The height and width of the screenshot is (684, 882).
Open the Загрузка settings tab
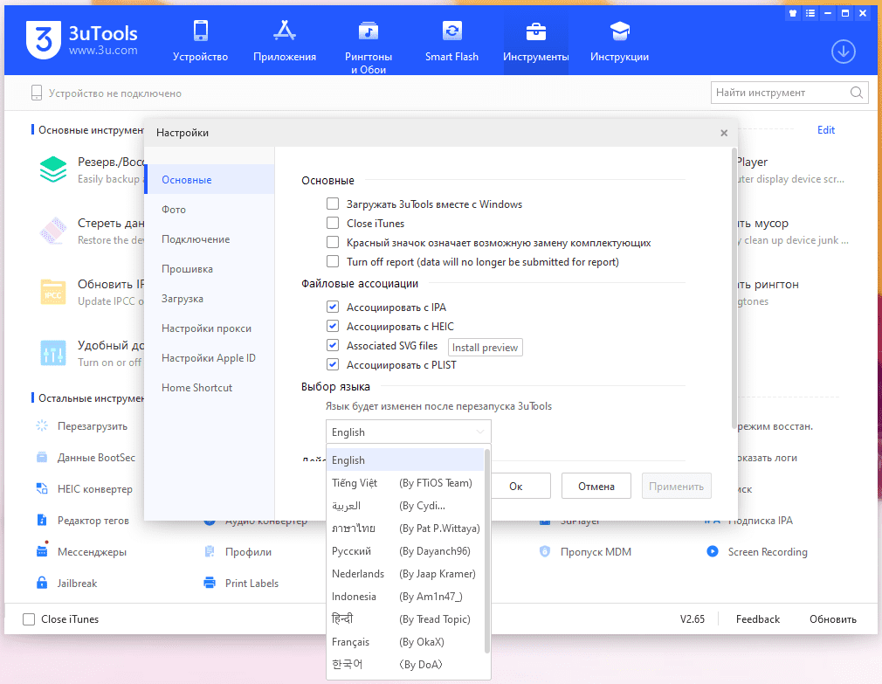(x=210, y=299)
